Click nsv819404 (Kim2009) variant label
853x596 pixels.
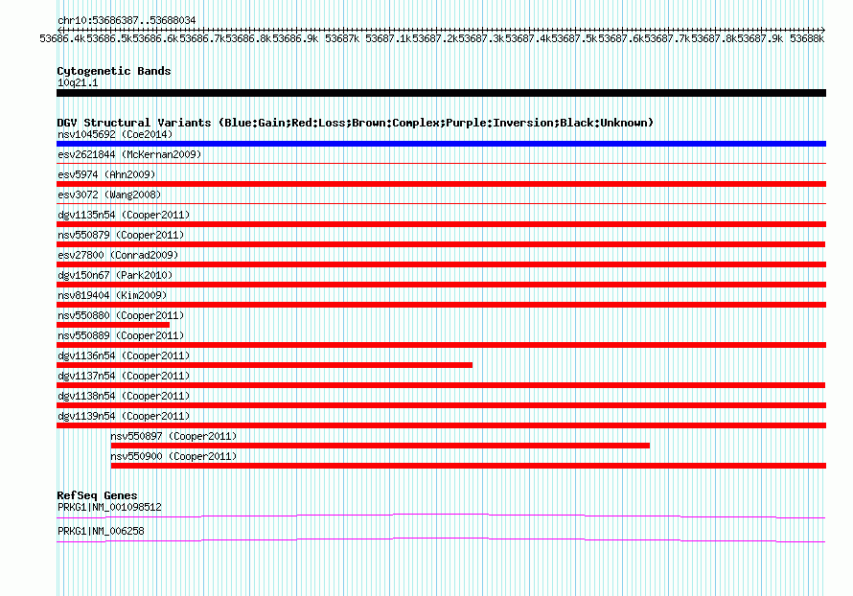click(112, 295)
